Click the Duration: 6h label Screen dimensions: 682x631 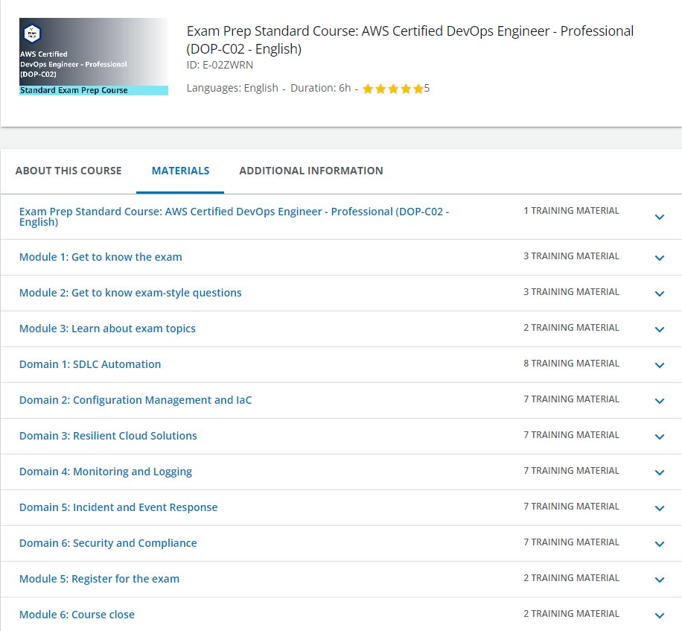click(x=321, y=88)
